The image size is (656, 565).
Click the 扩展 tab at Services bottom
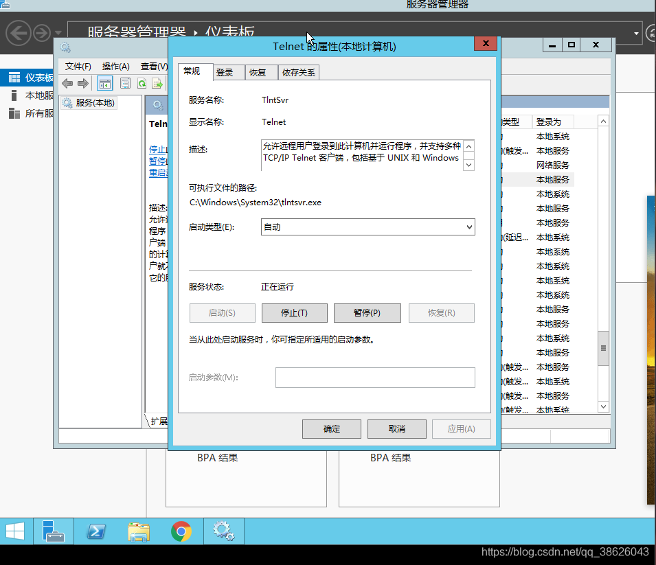(158, 421)
